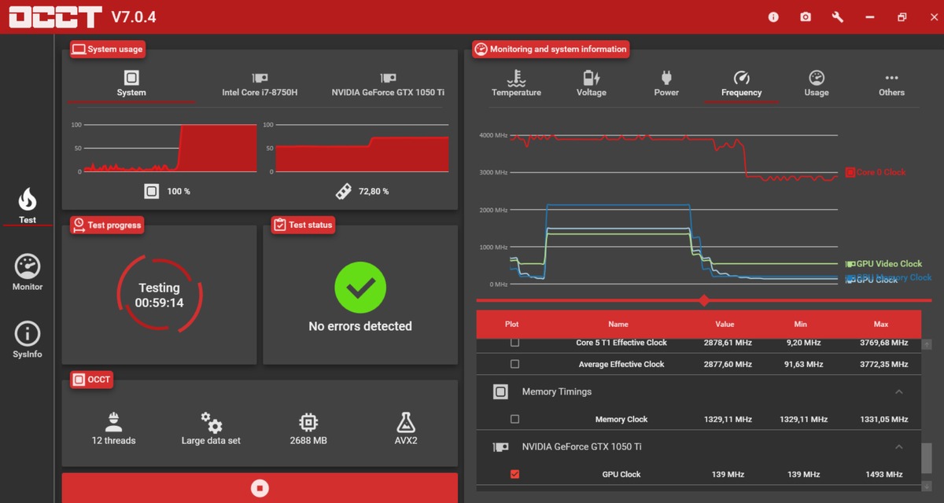Click the Average Effective Clock value 2877,60 MHz
Viewport: 944px width, 503px height.
coord(728,364)
